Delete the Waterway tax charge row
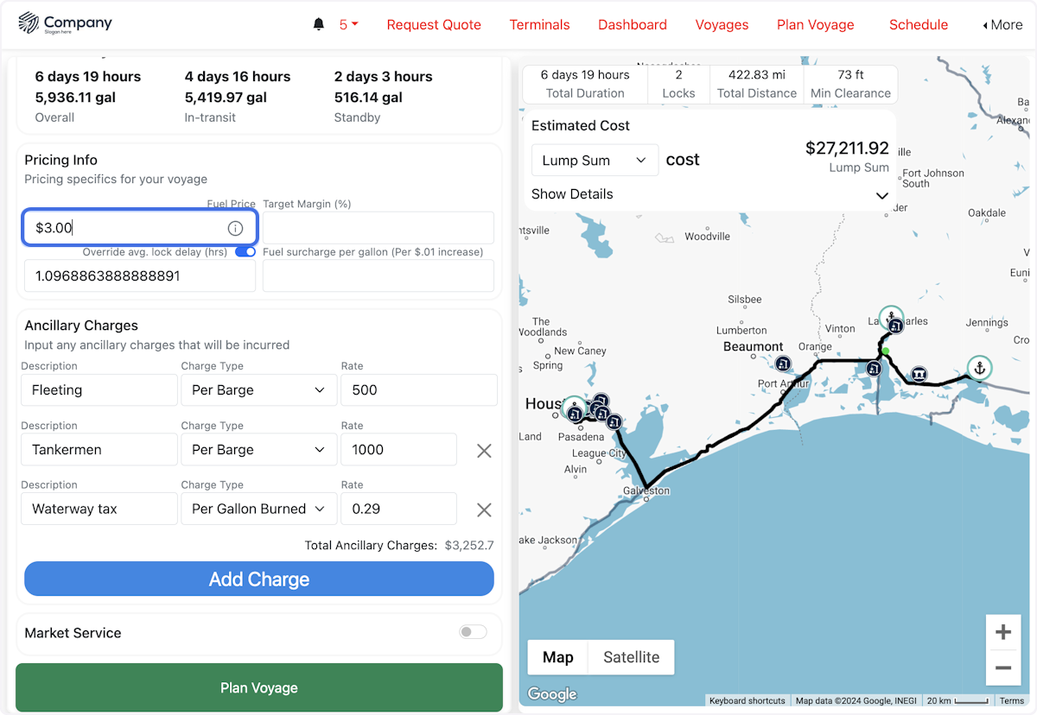The image size is (1037, 715). (484, 509)
